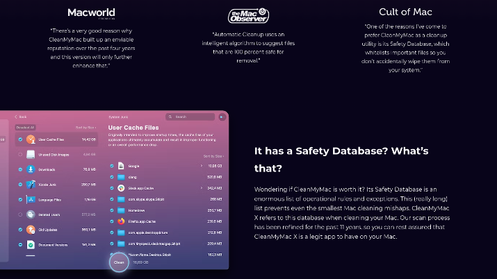Click the search magnifier icon

pos(170,117)
